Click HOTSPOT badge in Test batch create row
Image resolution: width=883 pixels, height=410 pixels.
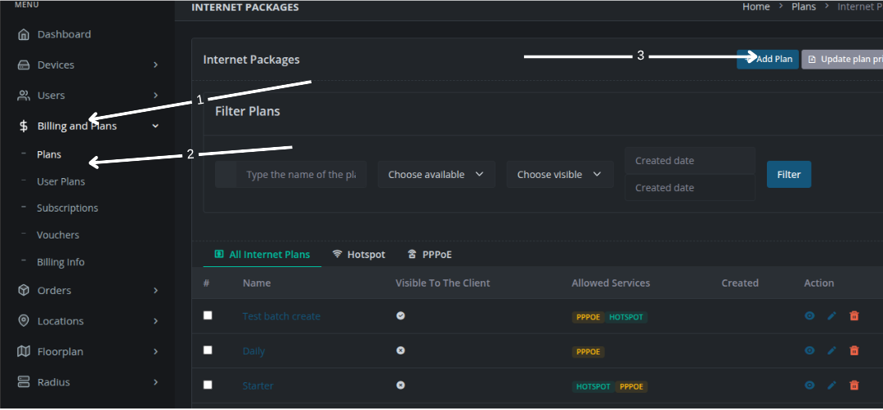625,317
